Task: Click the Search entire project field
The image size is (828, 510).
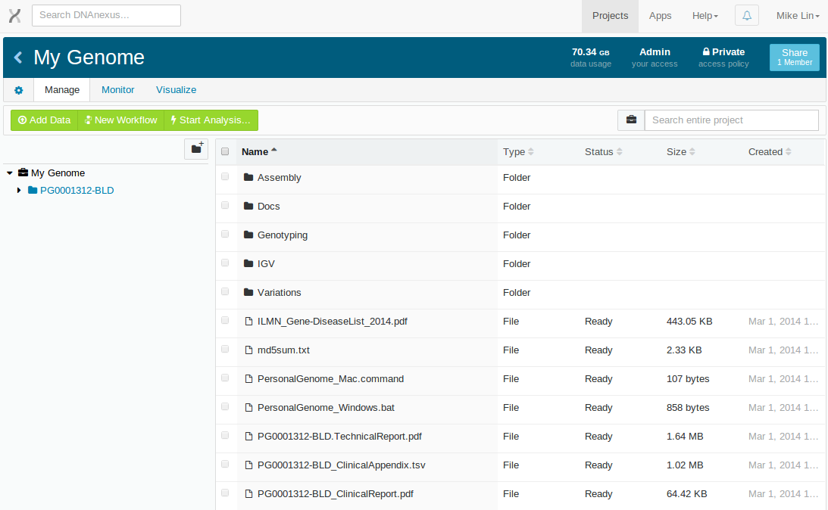Action: [731, 120]
